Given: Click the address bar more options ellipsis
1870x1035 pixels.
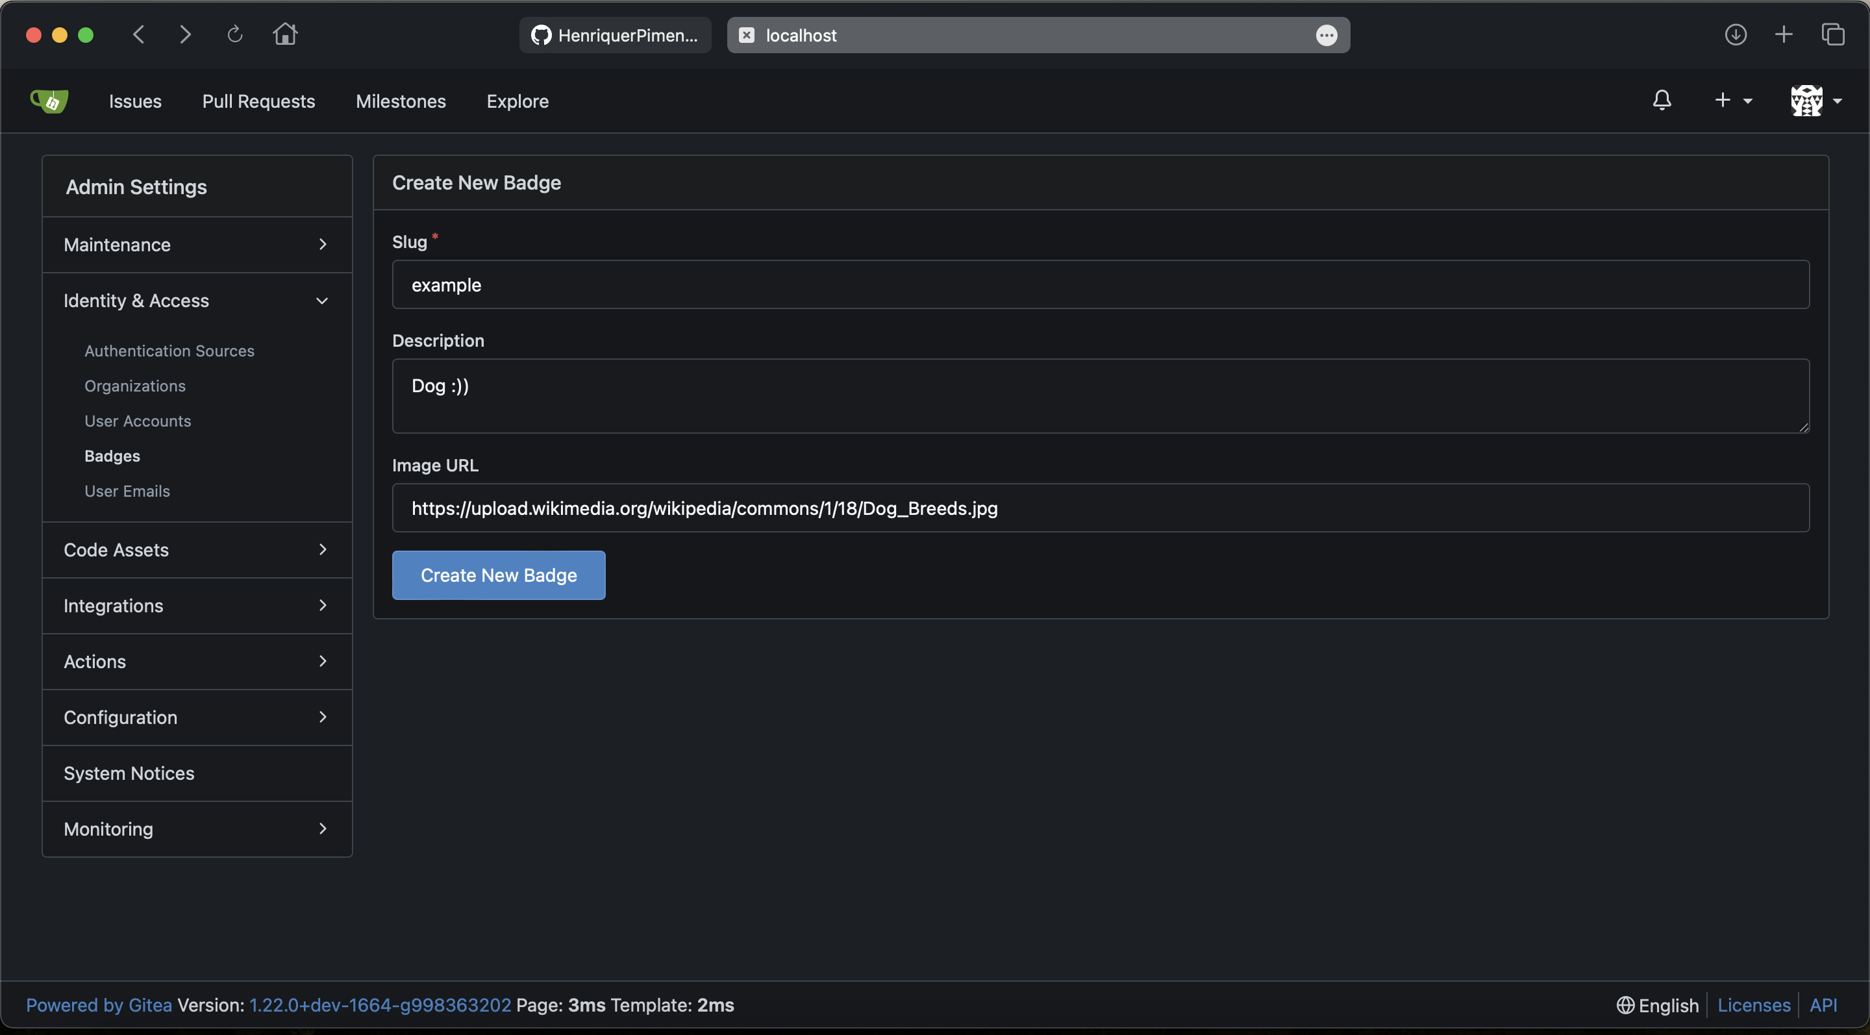Looking at the screenshot, I should coord(1327,35).
